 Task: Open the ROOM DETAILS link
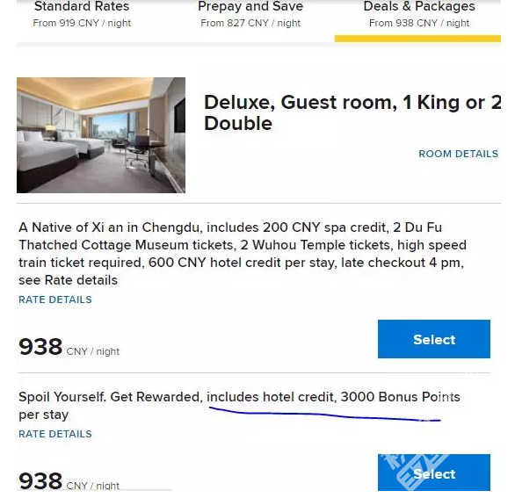coord(458,154)
